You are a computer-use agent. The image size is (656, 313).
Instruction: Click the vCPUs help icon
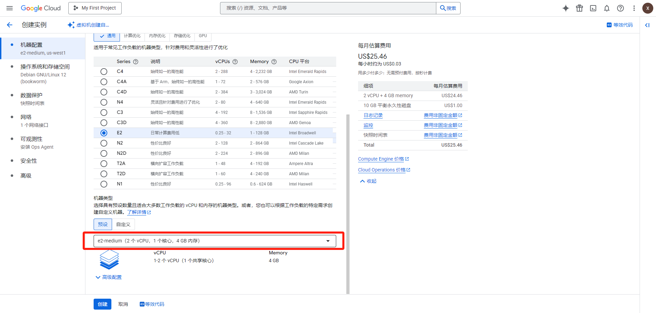pos(235,62)
